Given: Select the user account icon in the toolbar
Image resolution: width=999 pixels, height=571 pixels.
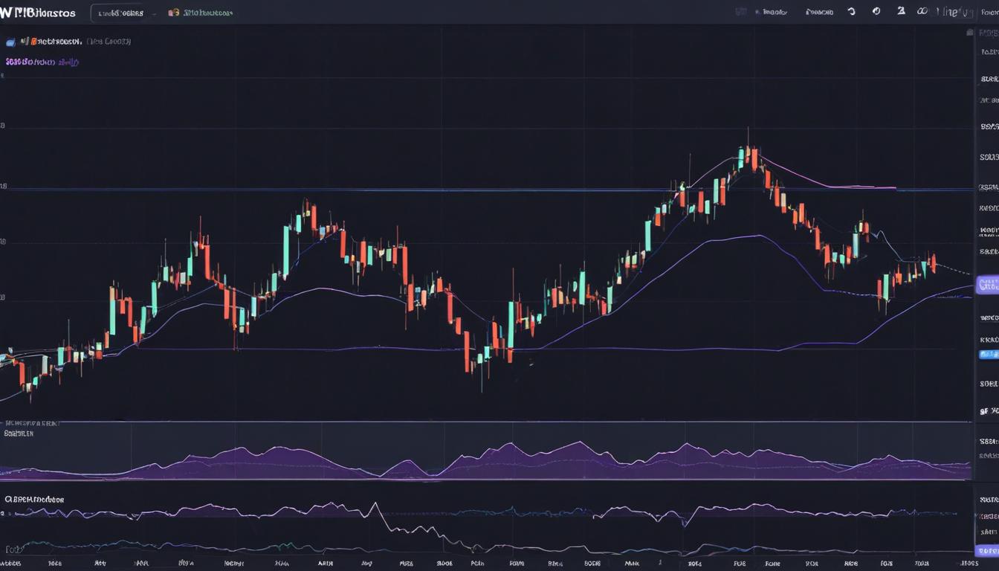Looking at the screenshot, I should tap(902, 11).
